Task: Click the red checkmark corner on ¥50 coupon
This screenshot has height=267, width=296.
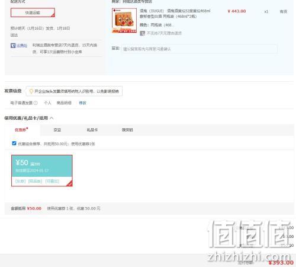Action: [x=70, y=184]
